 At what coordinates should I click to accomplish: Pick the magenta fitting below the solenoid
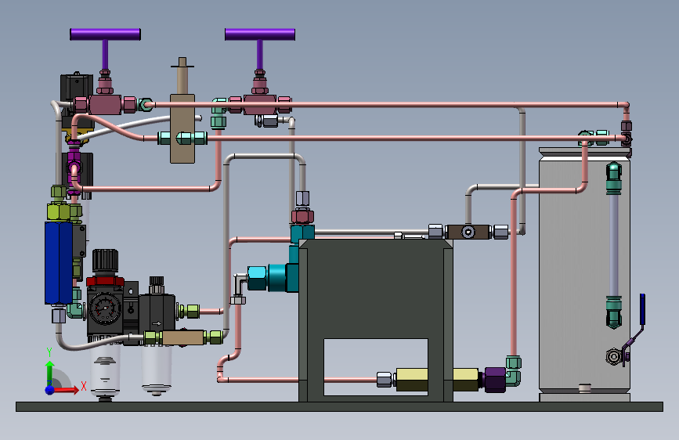pos(74,167)
